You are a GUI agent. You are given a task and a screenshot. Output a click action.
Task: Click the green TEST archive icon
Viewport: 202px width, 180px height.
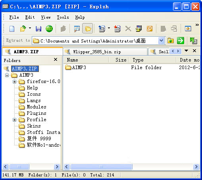49,29
